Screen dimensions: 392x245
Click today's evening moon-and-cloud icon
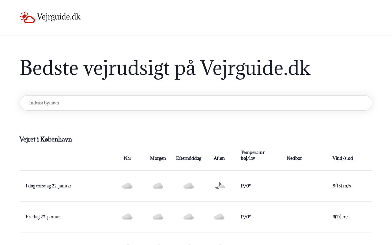click(x=220, y=186)
